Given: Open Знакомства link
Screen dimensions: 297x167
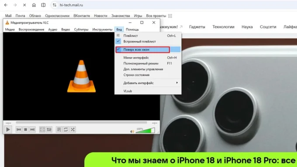Looking at the screenshot, I should coord(121,16).
